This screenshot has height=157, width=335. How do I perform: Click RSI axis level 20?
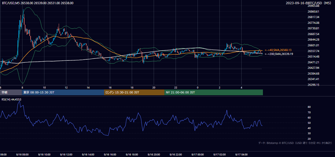309,139
